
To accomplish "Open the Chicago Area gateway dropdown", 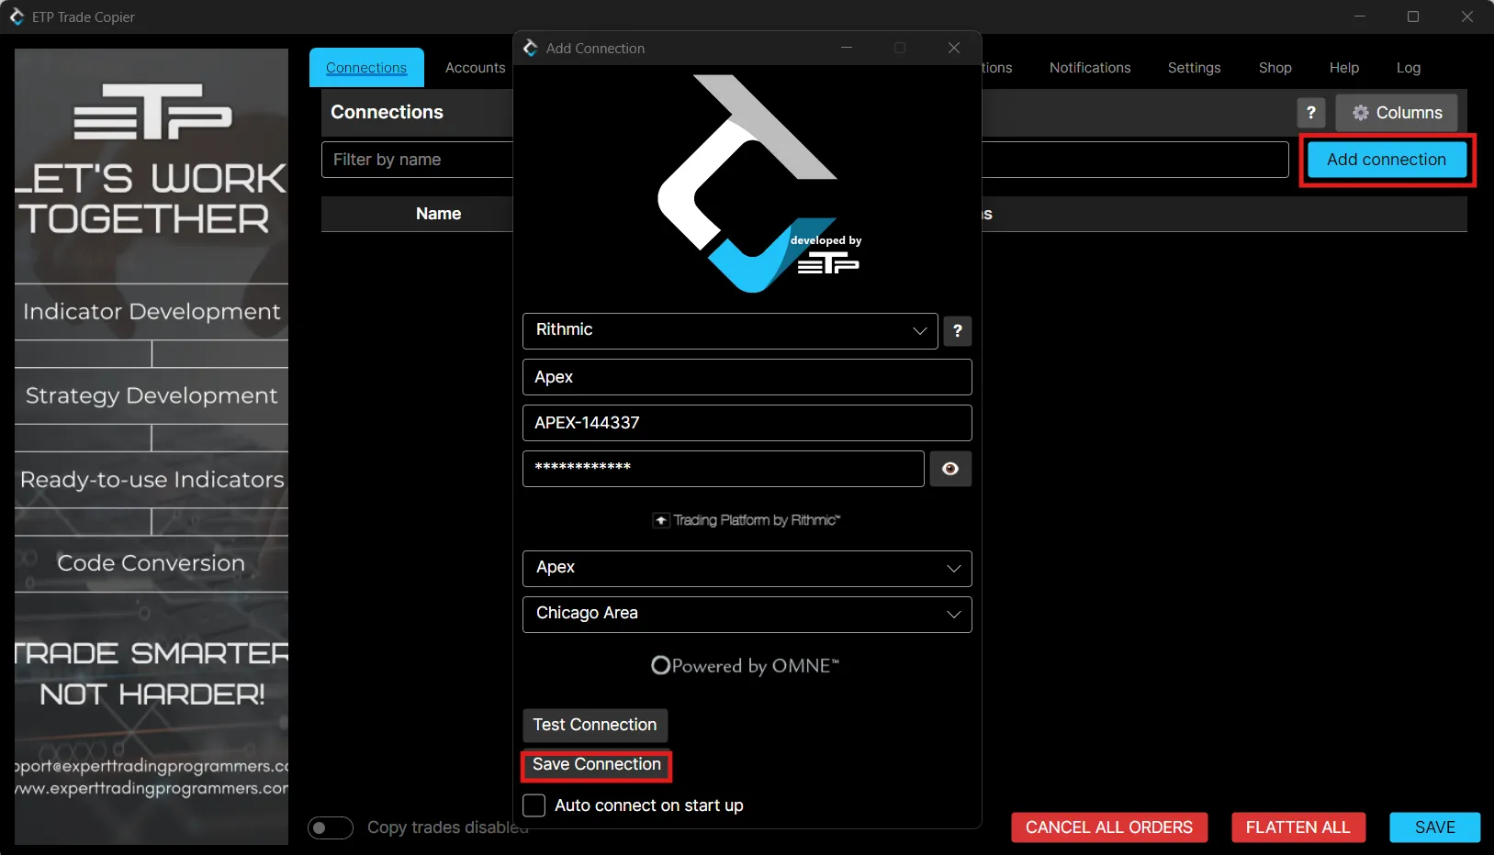I will pos(747,615).
